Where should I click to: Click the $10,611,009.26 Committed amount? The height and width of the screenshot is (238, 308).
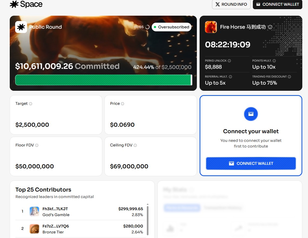(67, 66)
